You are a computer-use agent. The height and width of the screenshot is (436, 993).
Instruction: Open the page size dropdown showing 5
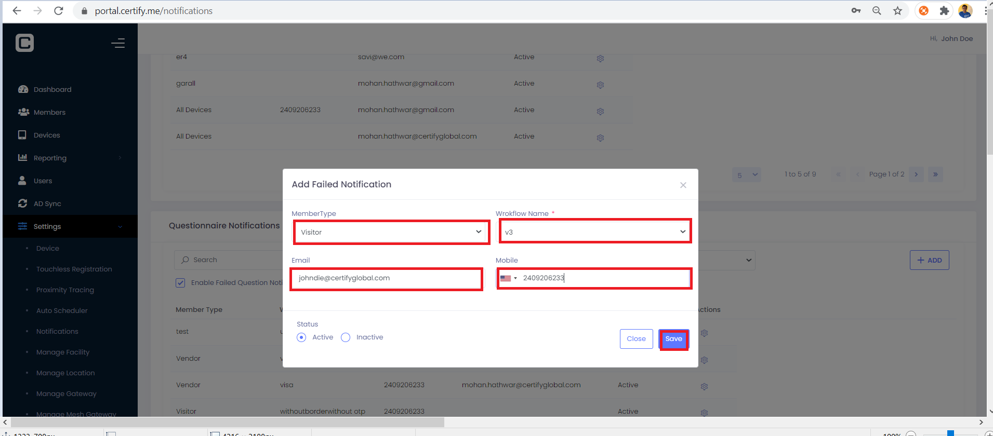(747, 175)
